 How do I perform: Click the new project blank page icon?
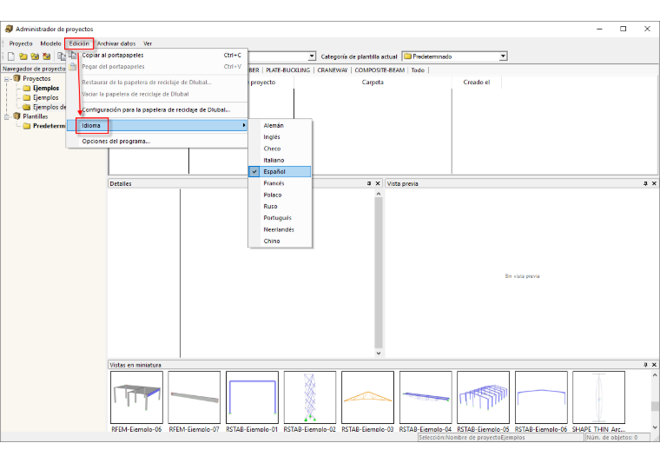click(11, 56)
